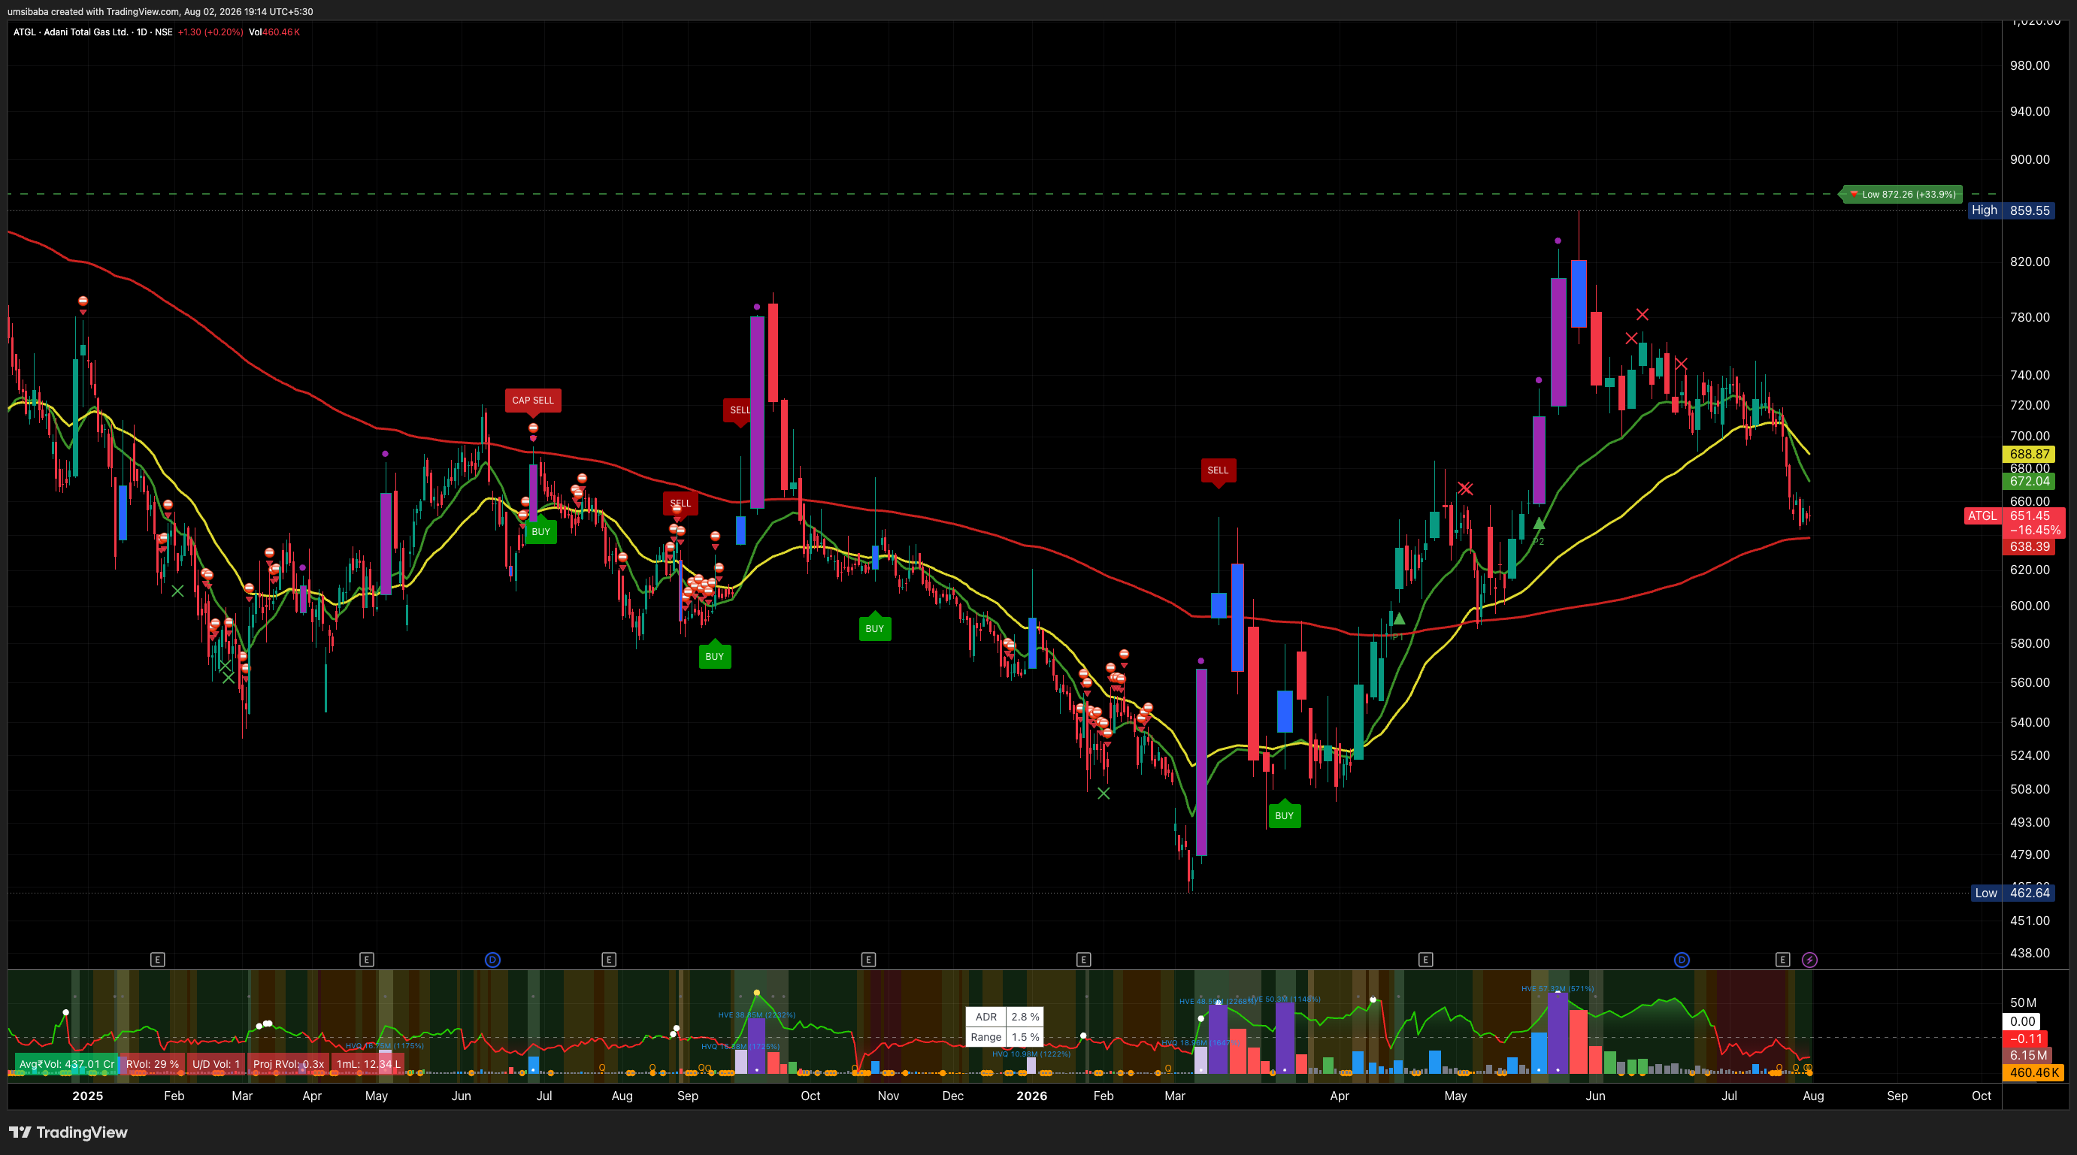Click the Dec label on the time axis
The height and width of the screenshot is (1155, 2077).
(x=953, y=1096)
